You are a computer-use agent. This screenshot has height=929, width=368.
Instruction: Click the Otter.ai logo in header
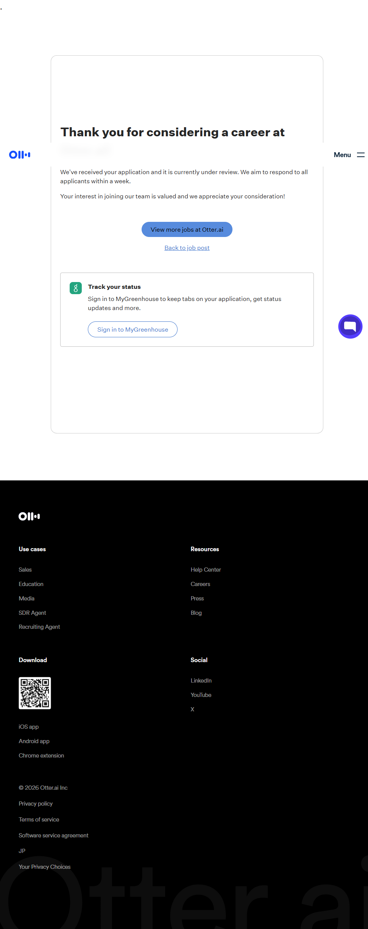click(20, 154)
